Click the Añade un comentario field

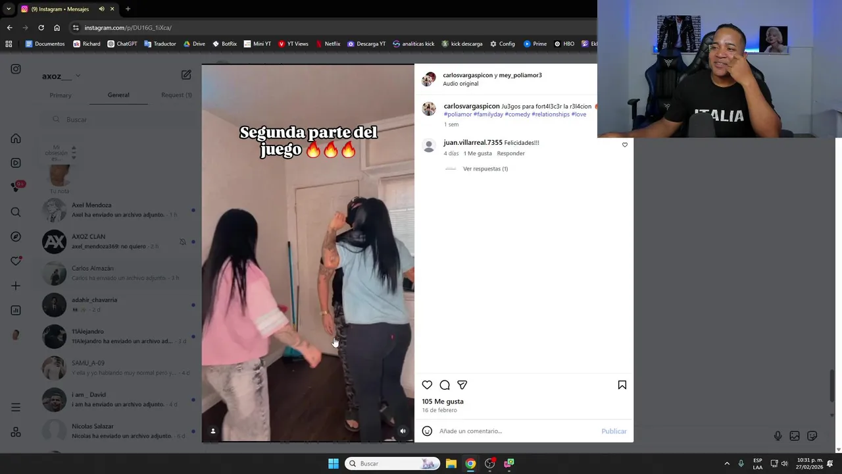click(516, 431)
